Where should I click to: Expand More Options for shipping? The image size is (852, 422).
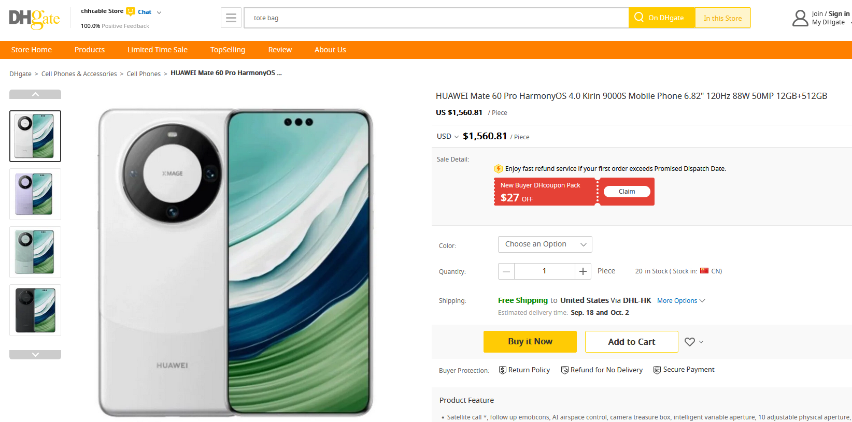click(x=681, y=301)
